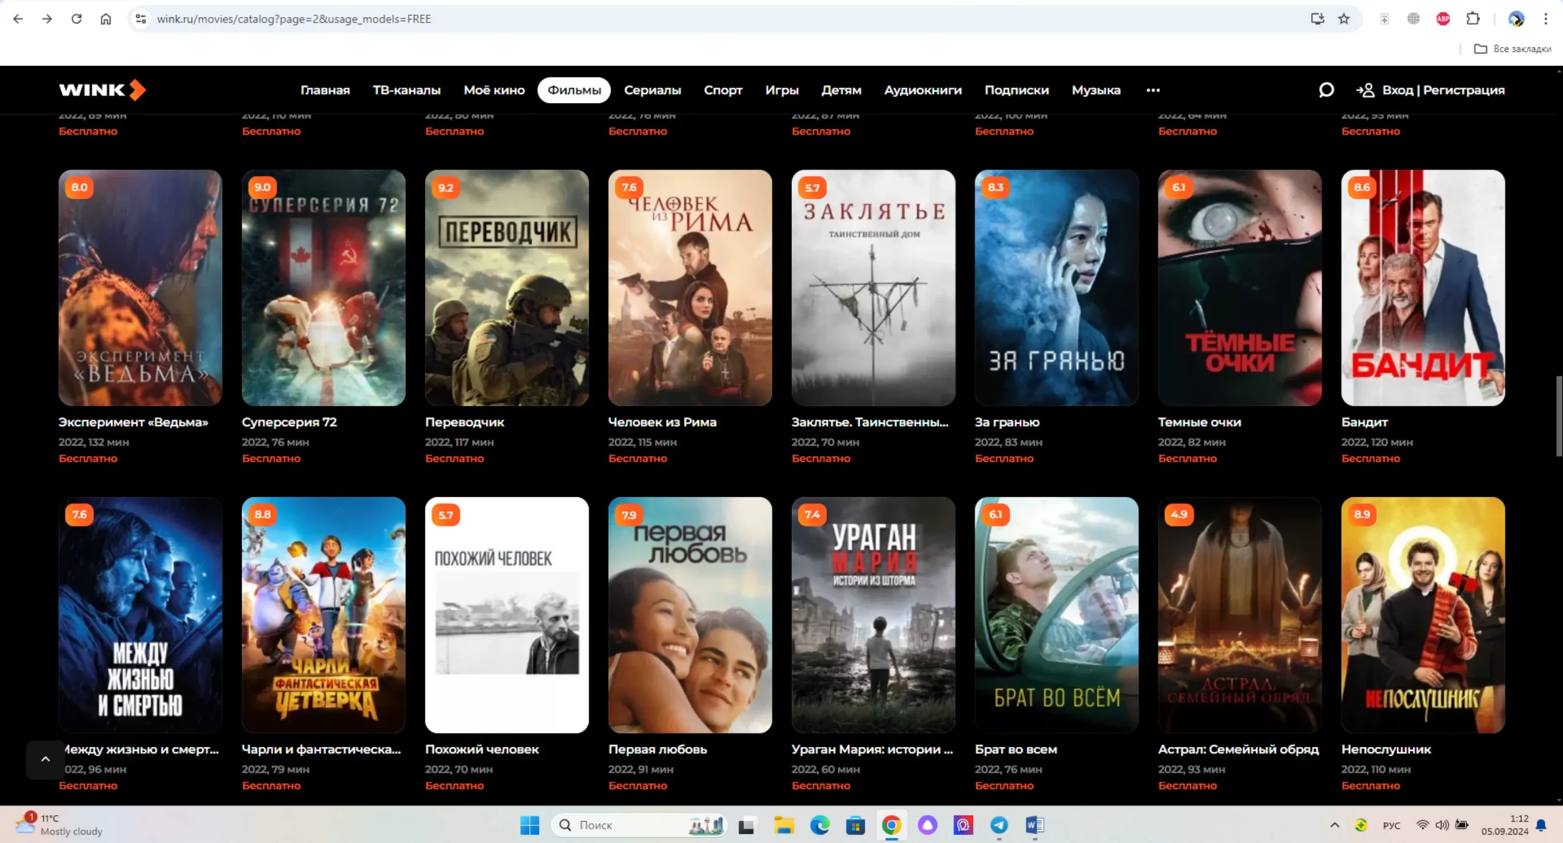View site information icon in address bar
This screenshot has height=843, width=1563.
(x=141, y=19)
